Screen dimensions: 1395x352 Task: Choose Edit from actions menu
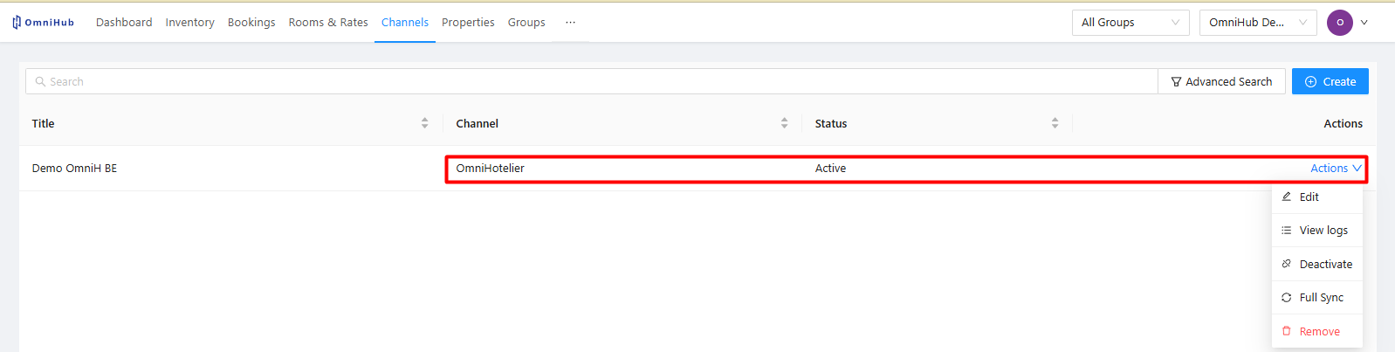(1316, 197)
